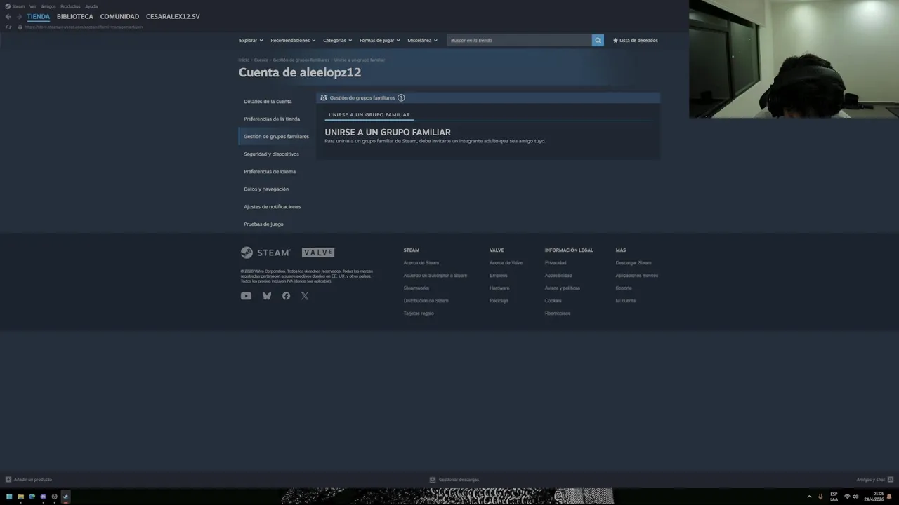Go back with the Steam back arrow
Viewport: 899px width, 505px height.
[x=8, y=16]
